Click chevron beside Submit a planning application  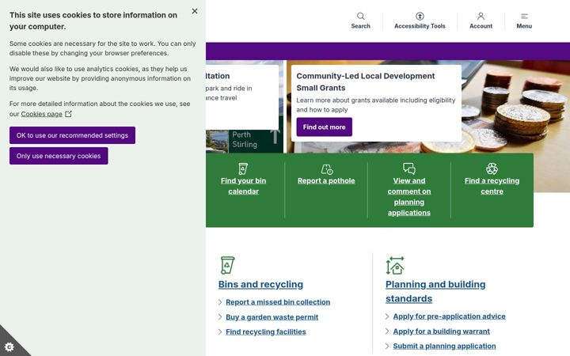click(387, 347)
